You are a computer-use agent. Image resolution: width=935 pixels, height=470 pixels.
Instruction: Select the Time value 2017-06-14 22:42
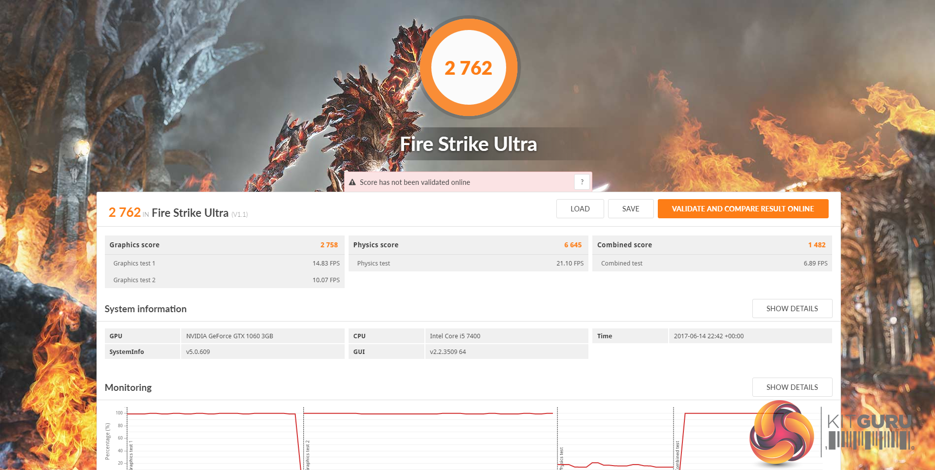click(x=709, y=336)
